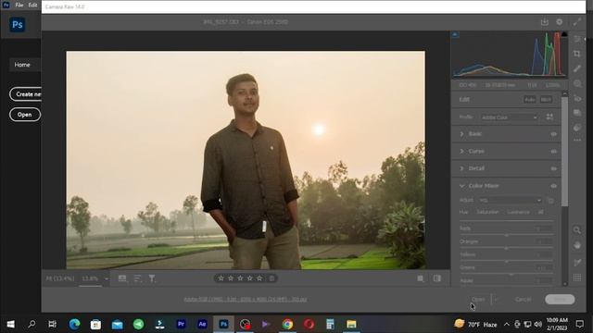
Task: Expand the Detail panel
Action: pos(461,168)
